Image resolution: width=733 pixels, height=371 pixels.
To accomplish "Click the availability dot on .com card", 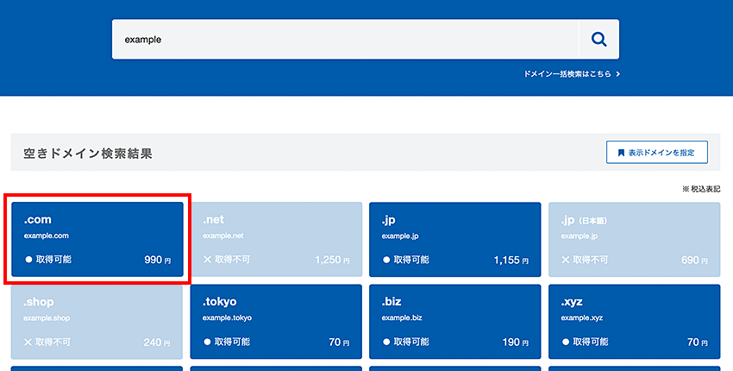I will pos(28,259).
